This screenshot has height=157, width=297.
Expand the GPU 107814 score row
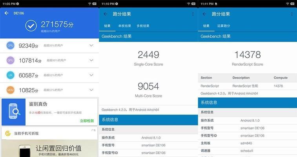[x=91, y=60]
